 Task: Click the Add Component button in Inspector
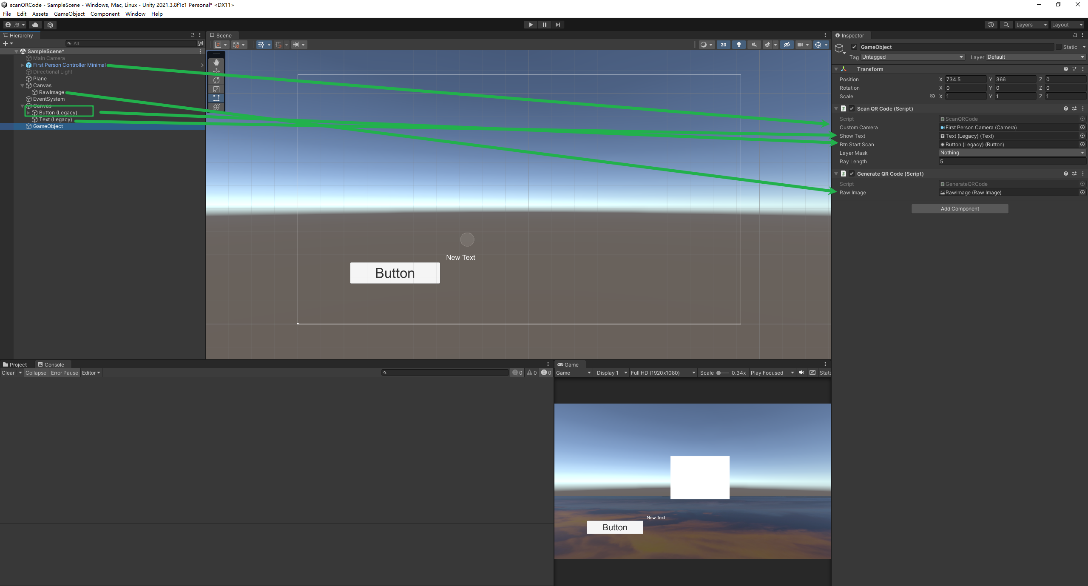click(x=960, y=208)
